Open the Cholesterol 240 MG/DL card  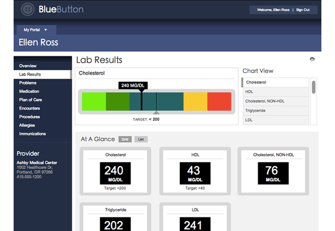tap(115, 171)
